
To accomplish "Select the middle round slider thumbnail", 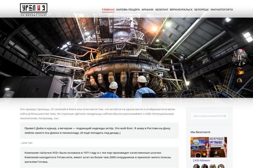I will tap(240, 71).
